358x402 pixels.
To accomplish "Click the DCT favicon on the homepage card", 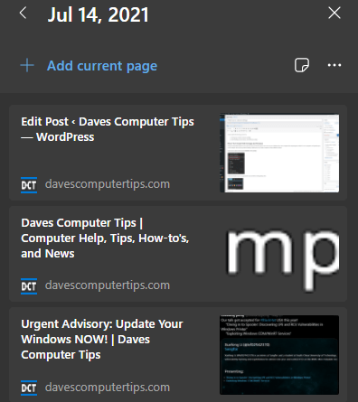I will (x=29, y=286).
